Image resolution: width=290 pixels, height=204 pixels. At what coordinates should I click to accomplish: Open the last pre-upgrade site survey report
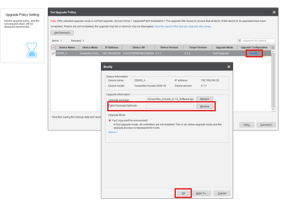[x=182, y=26]
